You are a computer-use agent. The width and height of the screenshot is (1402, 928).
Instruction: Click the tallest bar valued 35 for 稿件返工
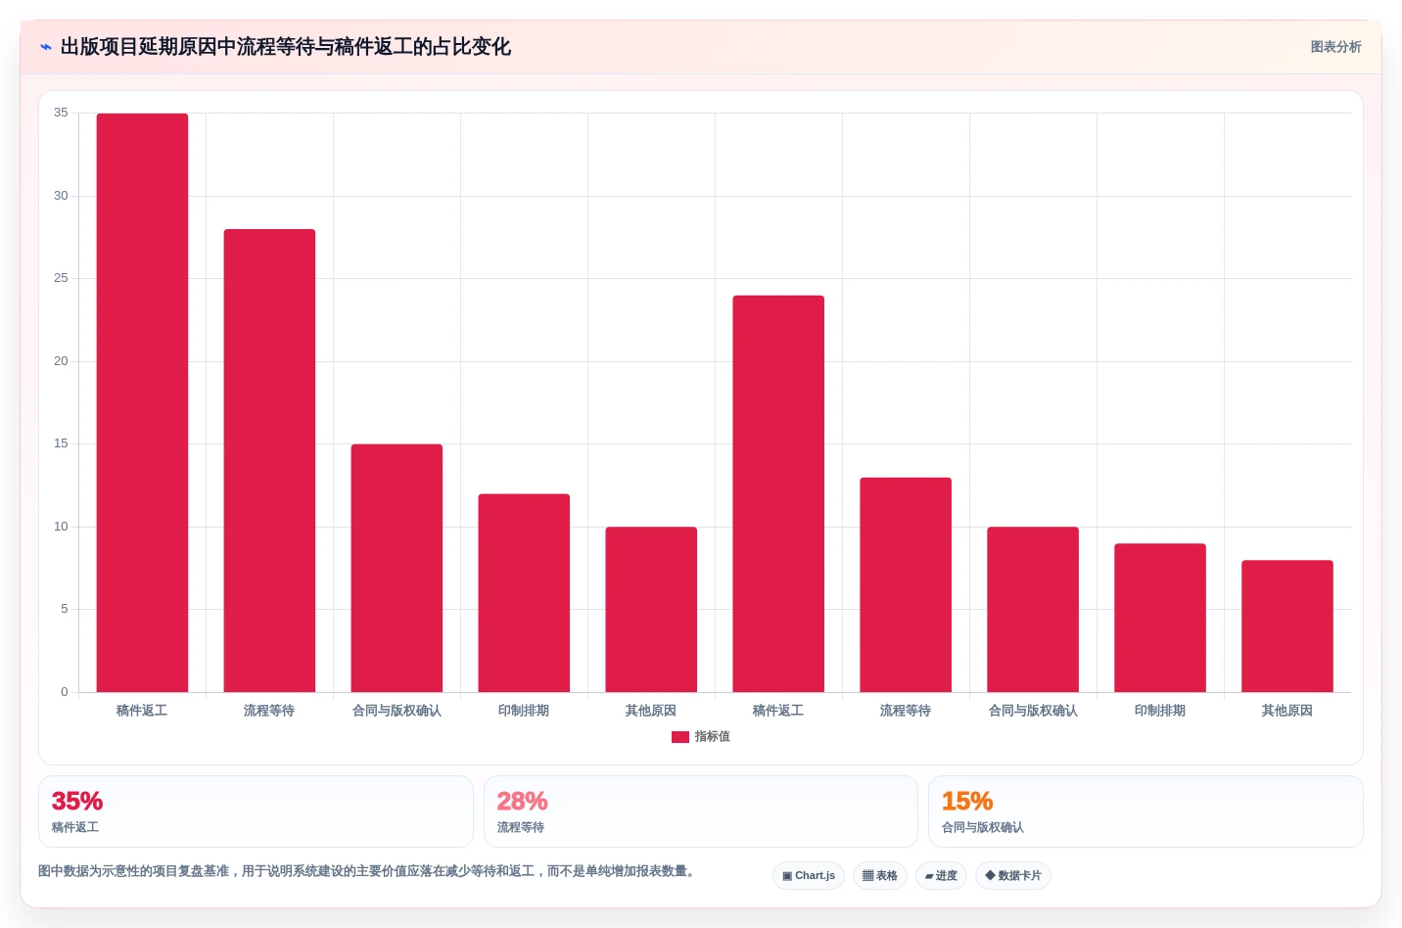point(142,402)
